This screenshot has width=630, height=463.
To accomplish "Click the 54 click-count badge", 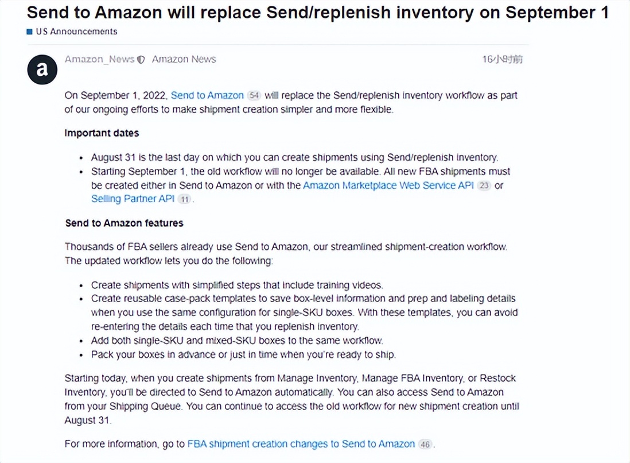I will 254,96.
